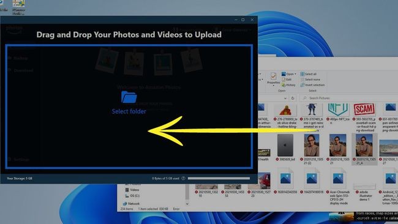The height and width of the screenshot is (224, 398).
Task: Expand the Properties dropdown arrow
Action: tap(273, 86)
